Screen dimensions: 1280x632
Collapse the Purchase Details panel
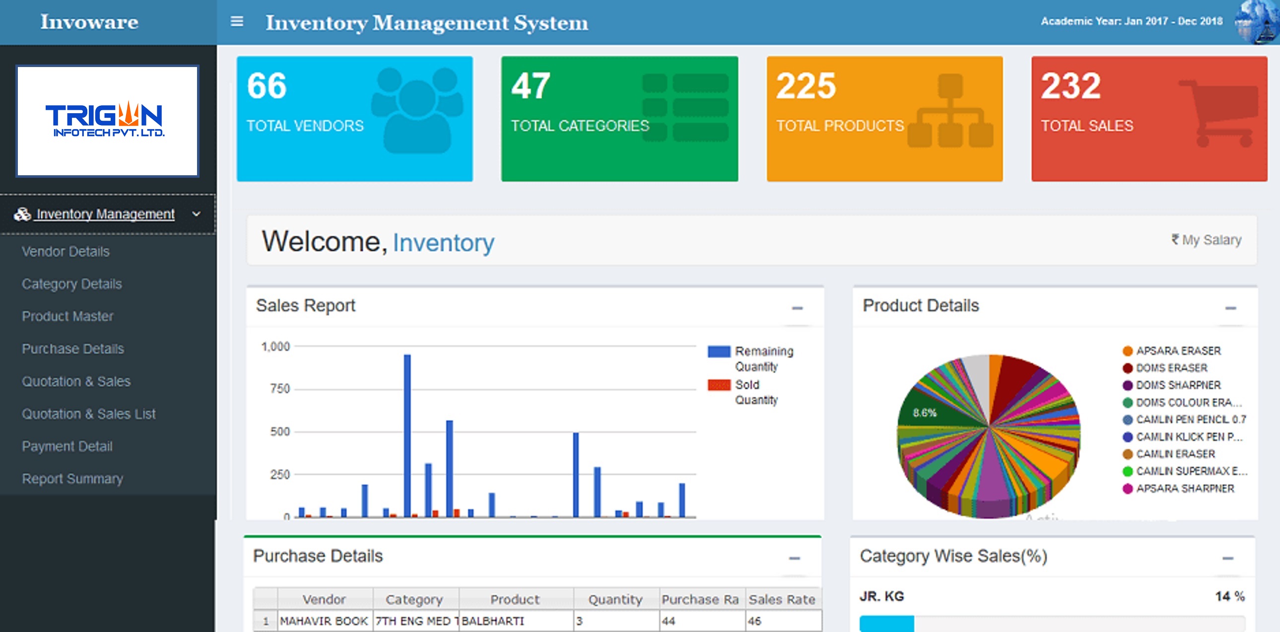[x=795, y=559]
